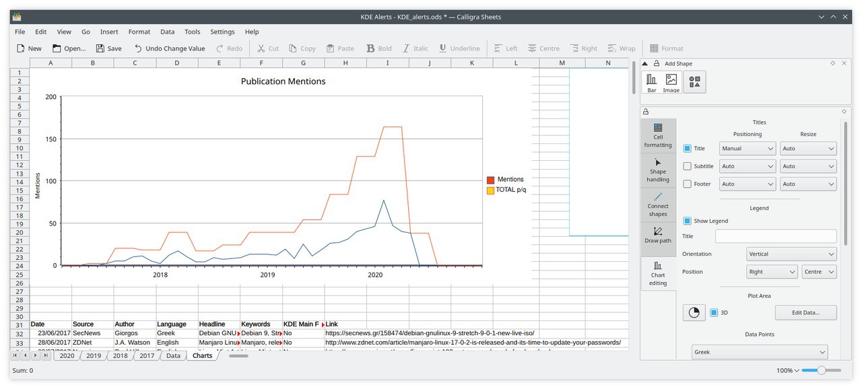The image size is (862, 389).
Task: Select the Cell formatting tool
Action: (658, 136)
